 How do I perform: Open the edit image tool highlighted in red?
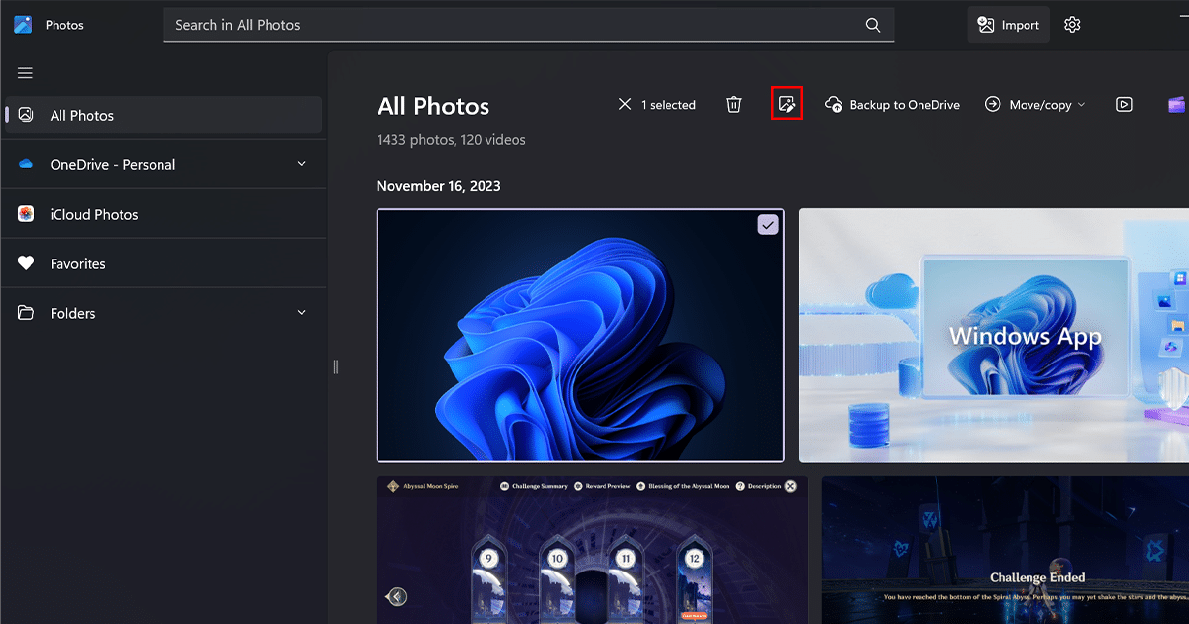pos(786,105)
